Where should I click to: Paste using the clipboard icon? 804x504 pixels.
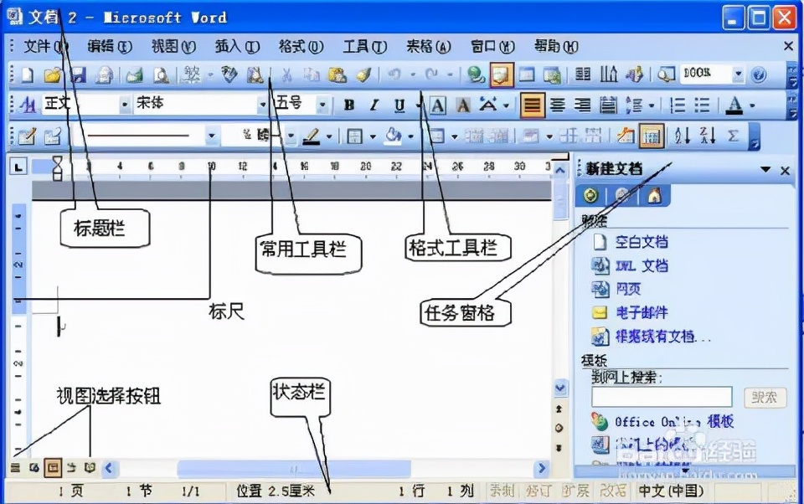337,75
